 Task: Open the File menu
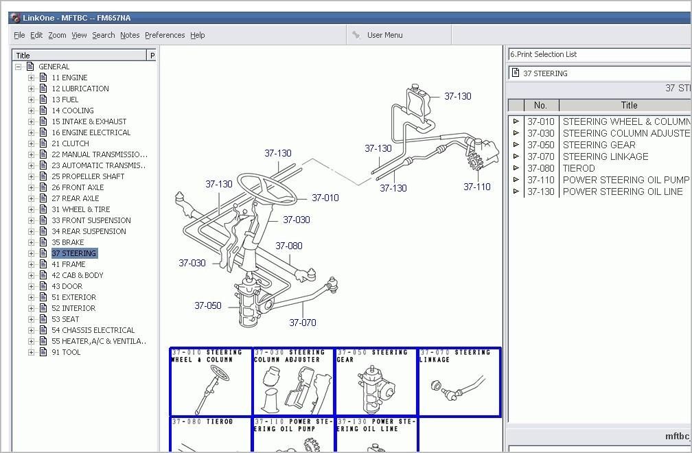coord(19,35)
